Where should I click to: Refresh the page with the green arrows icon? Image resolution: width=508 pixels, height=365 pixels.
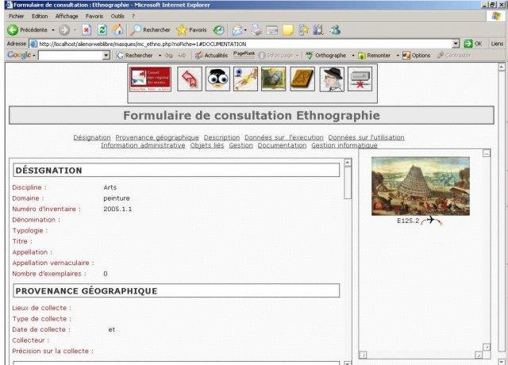(102, 30)
